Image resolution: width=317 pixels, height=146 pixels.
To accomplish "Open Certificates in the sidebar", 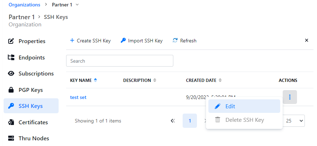I will click(x=33, y=122).
